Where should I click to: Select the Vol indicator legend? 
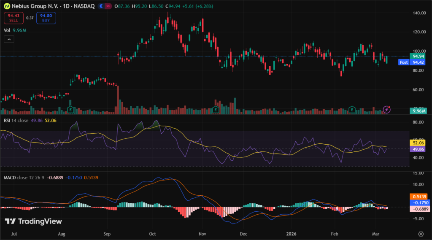point(7,30)
